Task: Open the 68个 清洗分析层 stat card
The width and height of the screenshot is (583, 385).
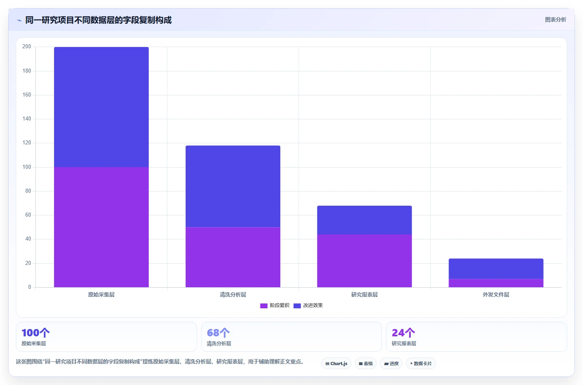Action: coord(291,337)
